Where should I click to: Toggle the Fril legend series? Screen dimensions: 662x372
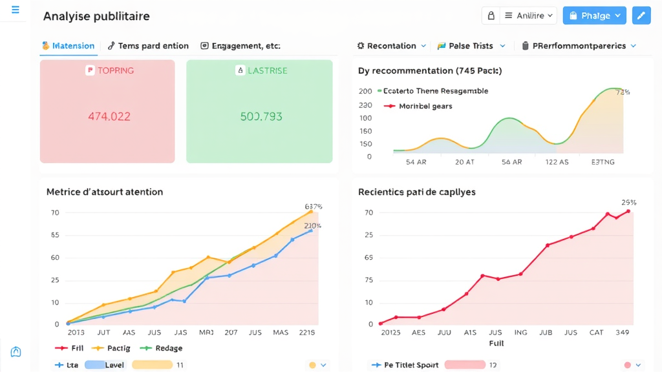point(70,348)
